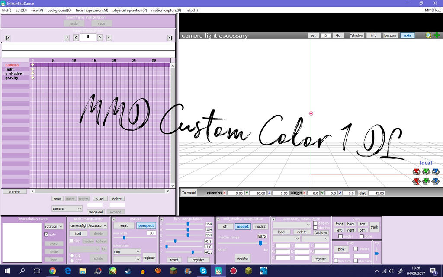Select the light keyframe diamond
The height and width of the screenshot is (277, 443).
click(33, 69)
